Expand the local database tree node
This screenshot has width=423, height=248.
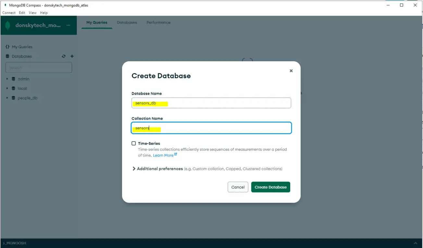coord(7,88)
